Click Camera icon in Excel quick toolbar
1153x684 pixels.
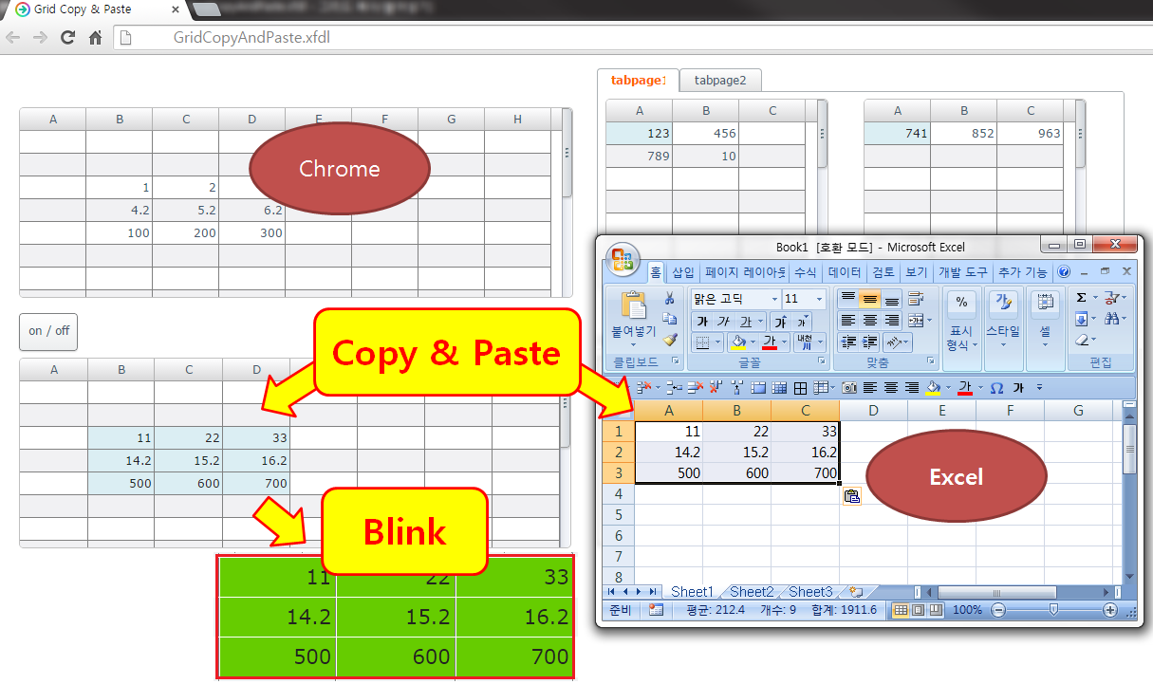click(849, 387)
